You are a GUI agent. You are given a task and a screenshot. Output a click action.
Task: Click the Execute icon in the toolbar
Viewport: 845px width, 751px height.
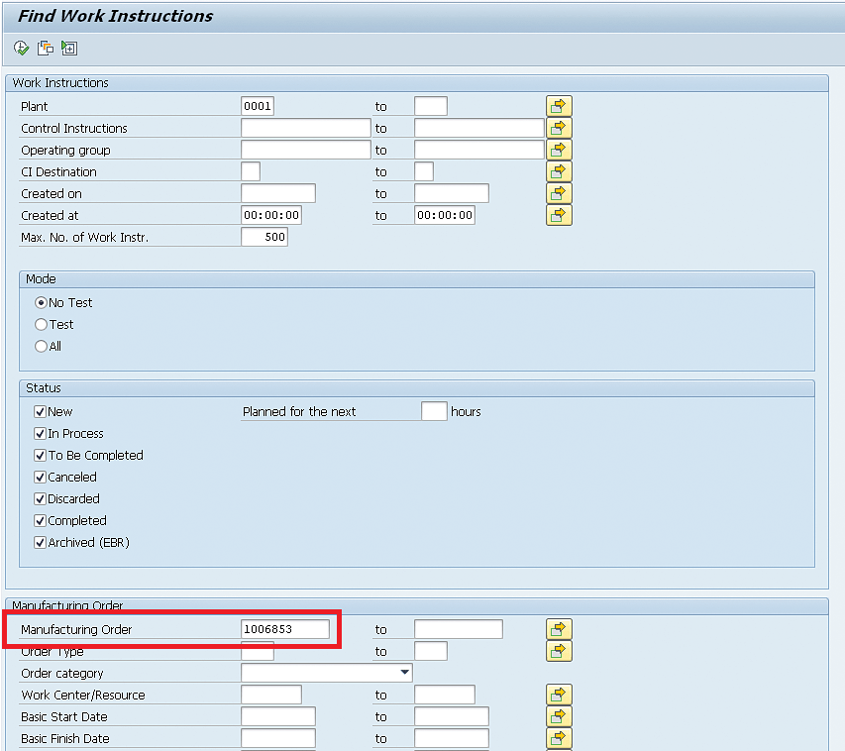(22, 48)
